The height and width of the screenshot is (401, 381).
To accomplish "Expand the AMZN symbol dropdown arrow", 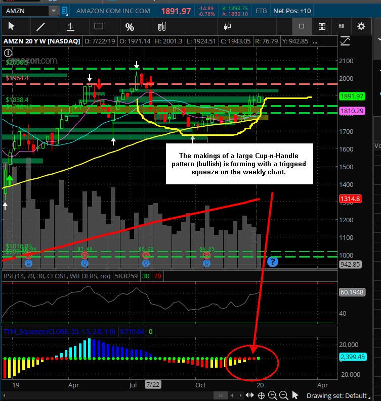I will 54,11.
